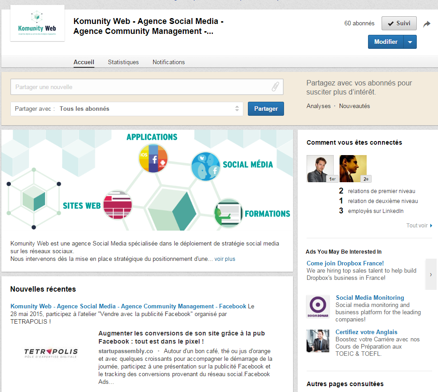Click the Komunity Web company logo

[37, 23]
